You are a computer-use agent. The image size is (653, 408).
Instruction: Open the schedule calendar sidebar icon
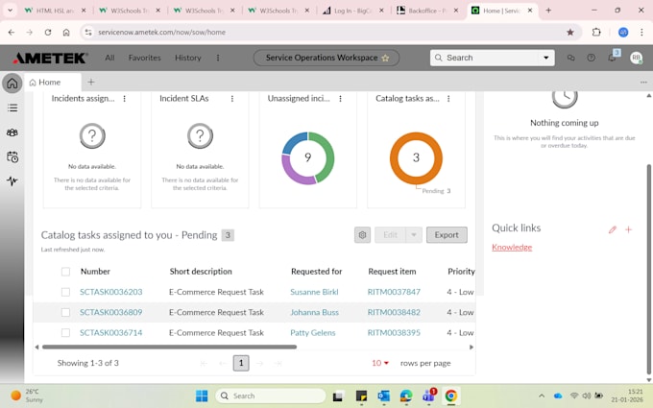12,156
